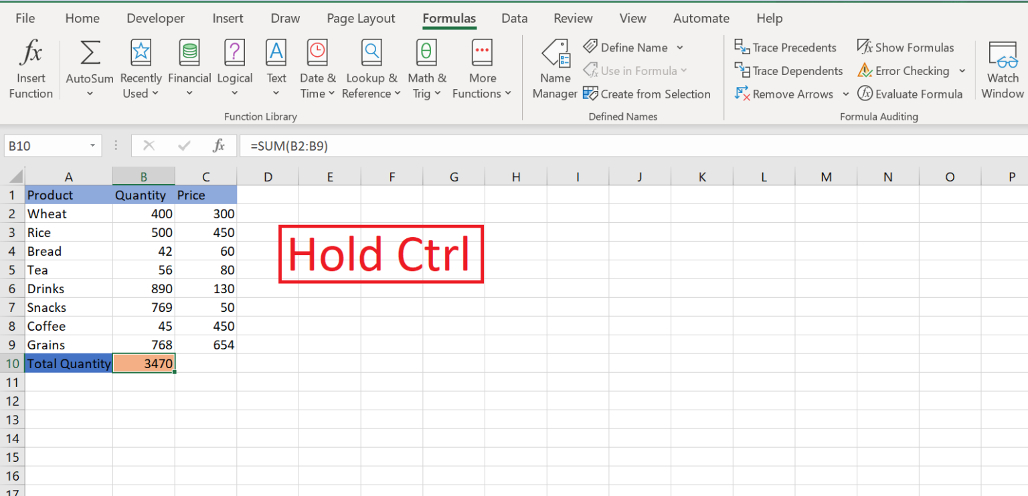This screenshot has height=496, width=1028.
Task: Confirm entry with the checkmark icon
Action: pos(184,145)
